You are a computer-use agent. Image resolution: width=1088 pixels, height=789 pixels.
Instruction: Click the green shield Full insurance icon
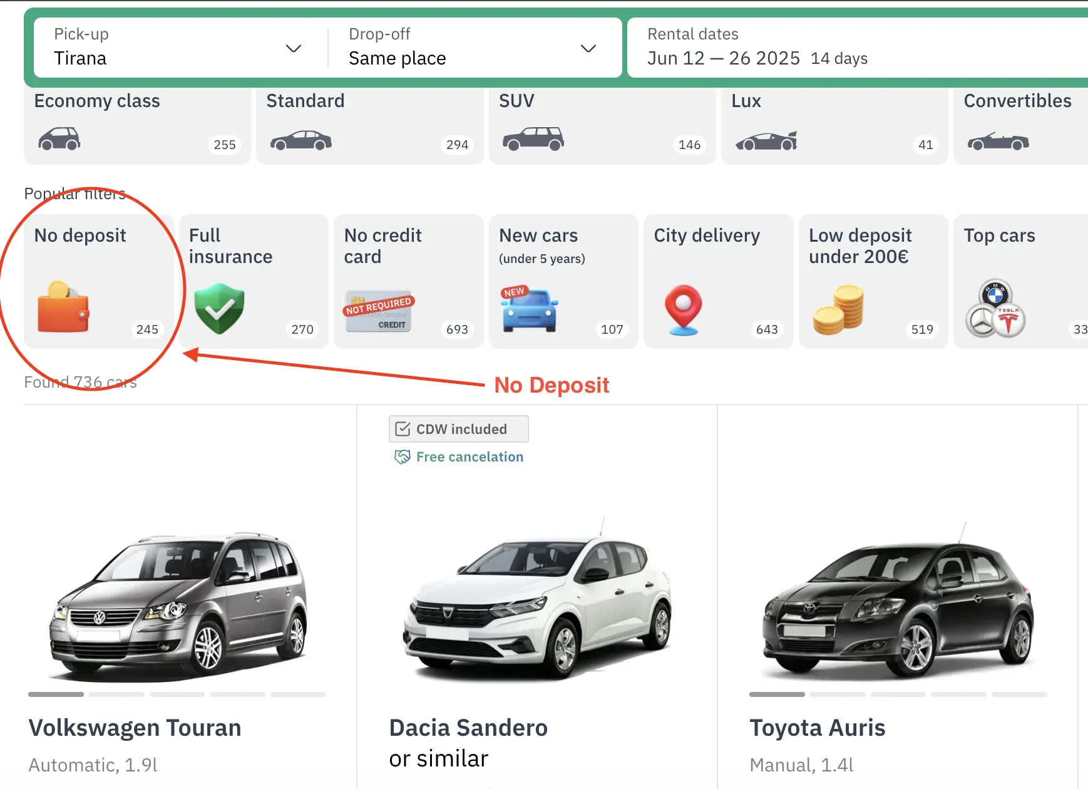coord(219,308)
